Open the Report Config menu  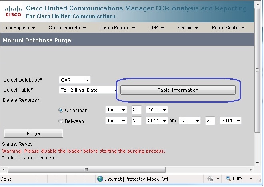click(228, 28)
